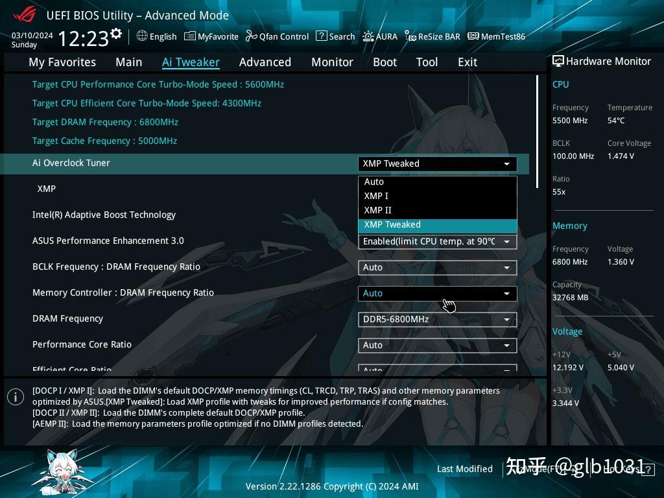
Task: Click the Core Voltage value 1.474 V
Action: pyautogui.click(x=621, y=156)
